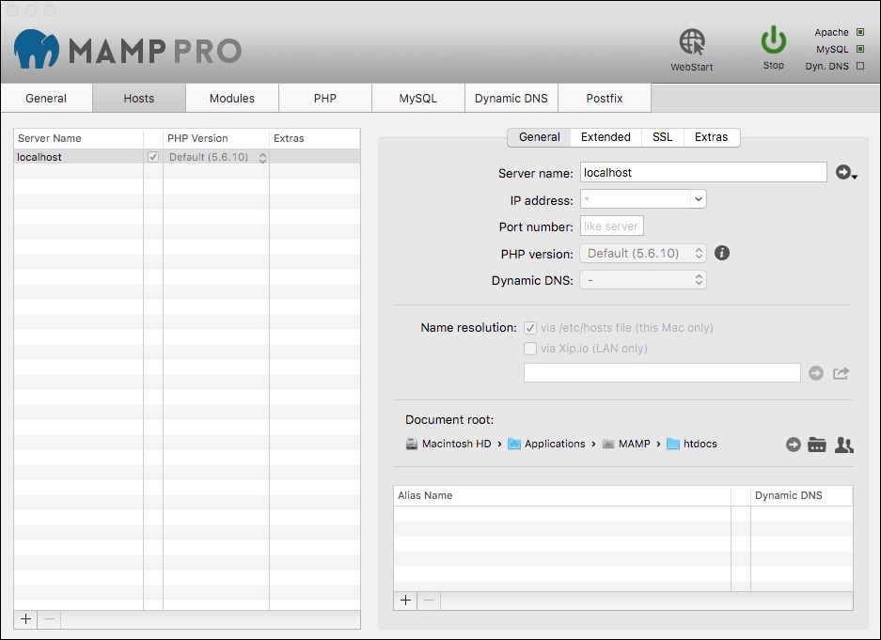The height and width of the screenshot is (640, 881).
Task: Click htdocs folder icon in path
Action: (673, 445)
